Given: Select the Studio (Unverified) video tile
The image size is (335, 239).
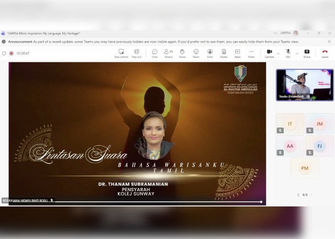Looking at the screenshot, I should pyautogui.click(x=304, y=85).
